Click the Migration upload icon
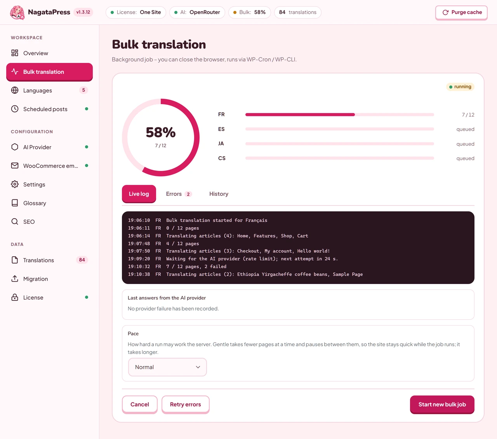497x439 pixels. click(15, 279)
